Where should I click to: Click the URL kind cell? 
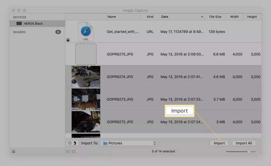(x=150, y=32)
